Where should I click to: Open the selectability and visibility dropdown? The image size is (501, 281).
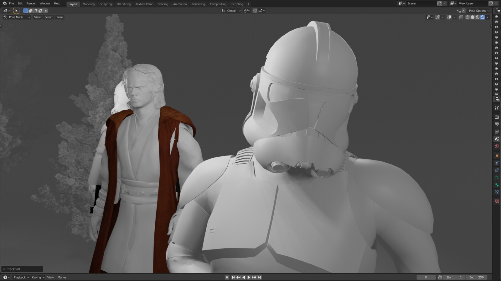pyautogui.click(x=430, y=17)
